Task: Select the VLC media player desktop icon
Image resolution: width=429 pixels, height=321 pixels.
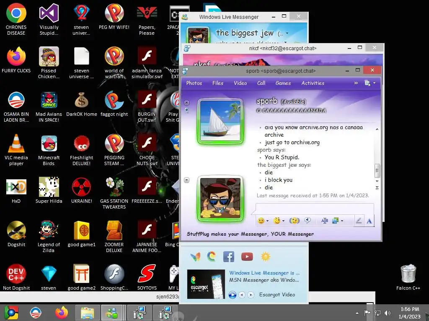Action: (x=16, y=150)
